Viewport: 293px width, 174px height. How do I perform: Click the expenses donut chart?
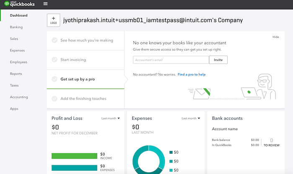coord(149,160)
